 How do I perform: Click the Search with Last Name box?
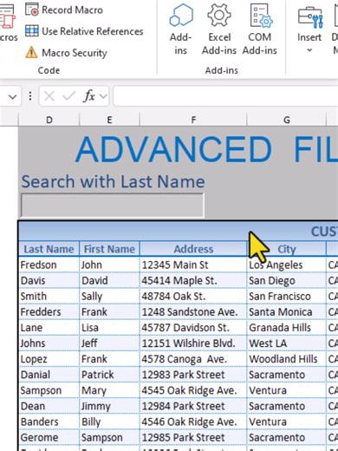pos(113,206)
